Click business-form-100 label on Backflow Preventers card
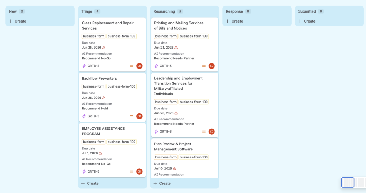The image size is (366, 193). click(122, 86)
